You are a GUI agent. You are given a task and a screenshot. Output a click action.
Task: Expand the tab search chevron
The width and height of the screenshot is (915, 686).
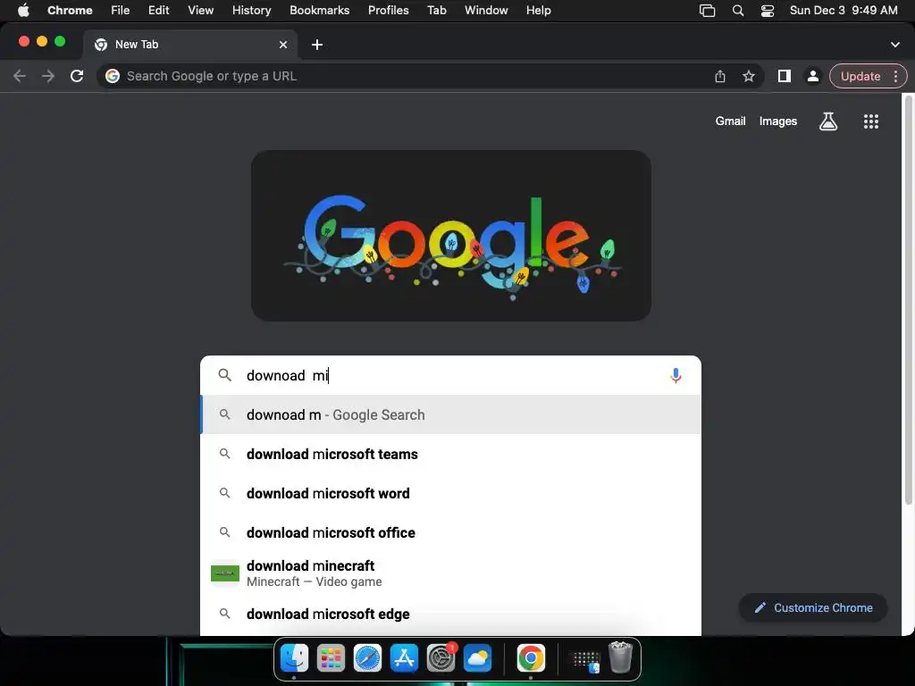pos(895,45)
